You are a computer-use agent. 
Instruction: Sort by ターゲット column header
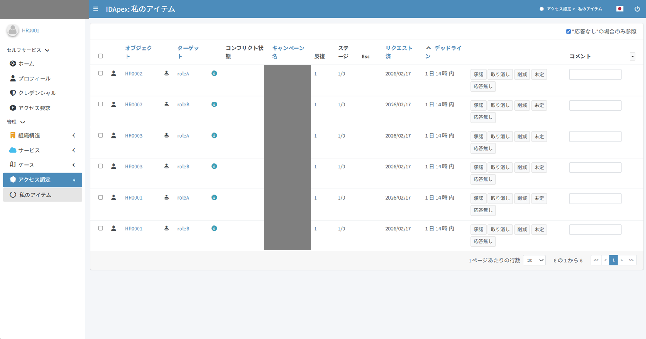[188, 52]
